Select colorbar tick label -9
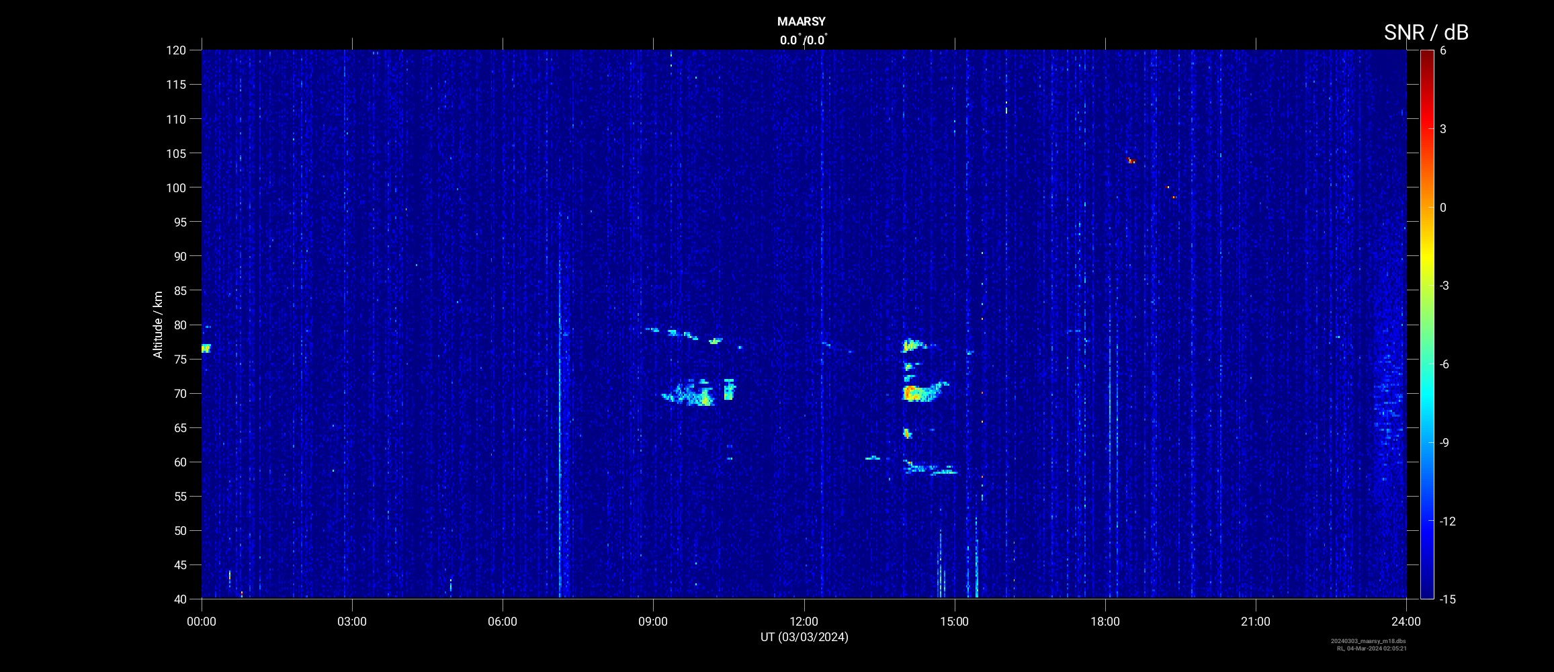The width and height of the screenshot is (1554, 672). click(1444, 443)
